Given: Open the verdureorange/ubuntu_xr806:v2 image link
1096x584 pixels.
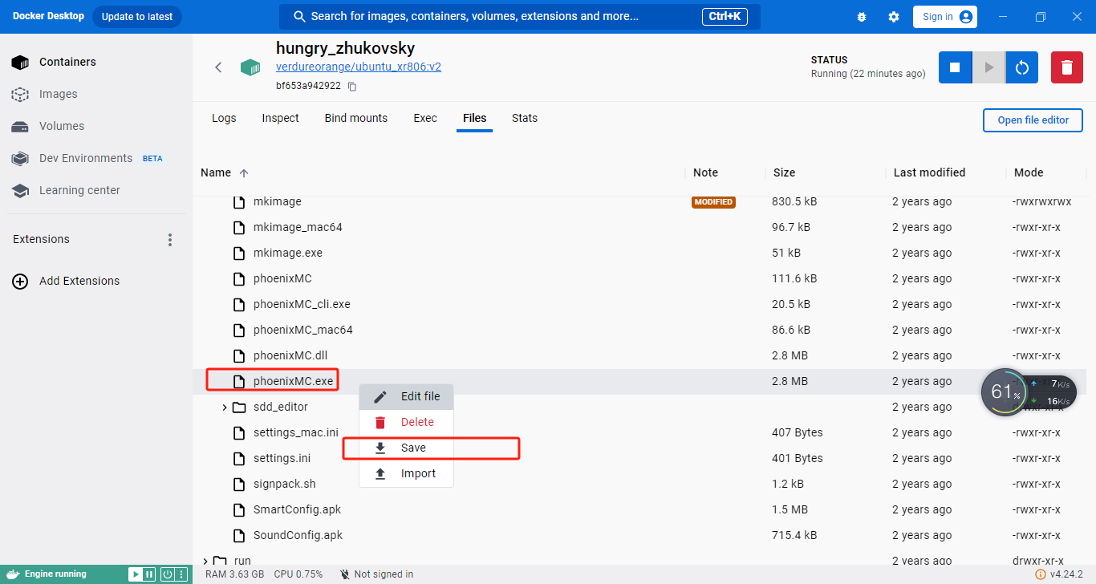Looking at the screenshot, I should pyautogui.click(x=359, y=67).
